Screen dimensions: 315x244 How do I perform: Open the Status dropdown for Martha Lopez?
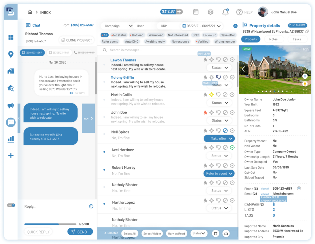(219, 208)
